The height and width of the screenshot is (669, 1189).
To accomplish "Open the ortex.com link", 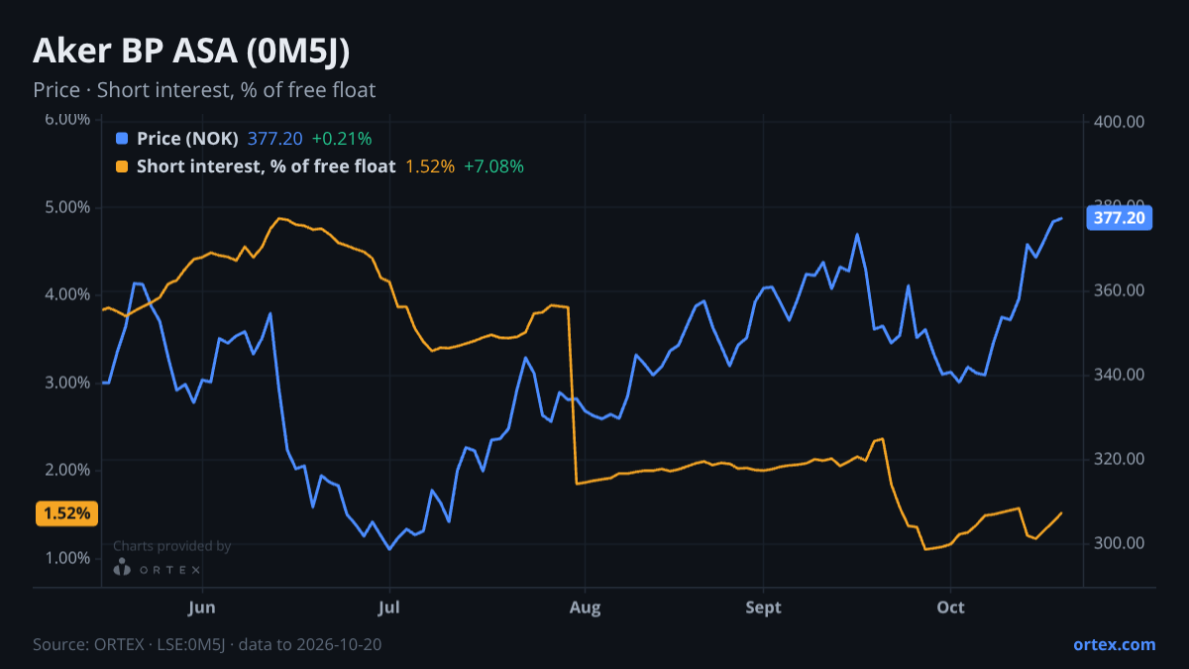I will click(x=1114, y=644).
